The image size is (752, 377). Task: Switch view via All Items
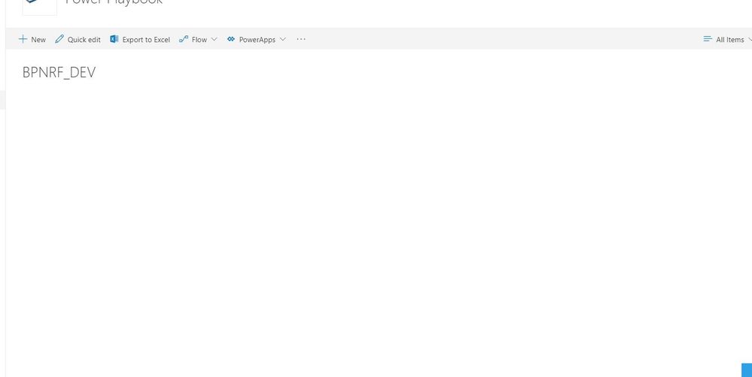(x=730, y=40)
